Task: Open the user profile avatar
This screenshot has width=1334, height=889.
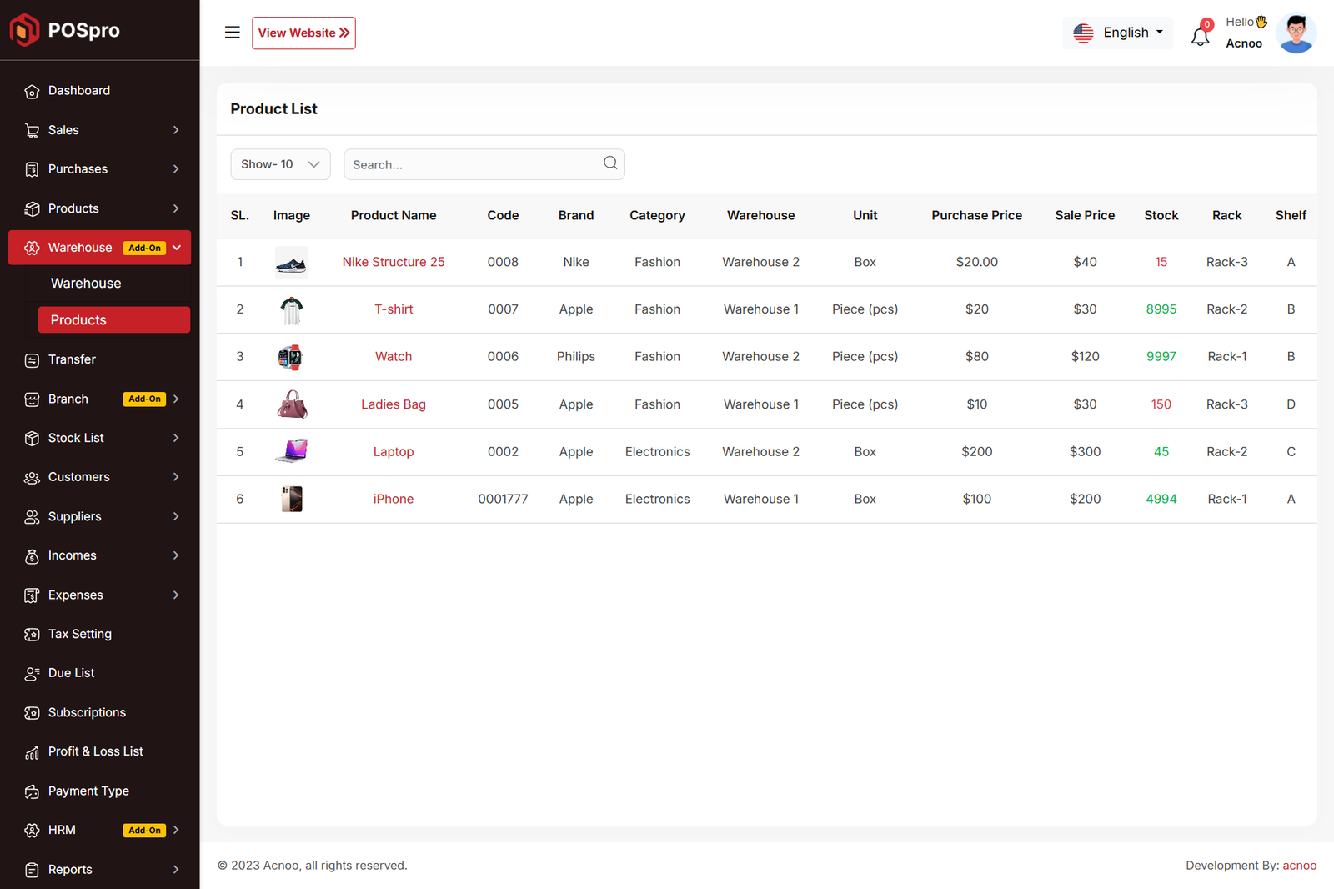Action: [x=1296, y=33]
